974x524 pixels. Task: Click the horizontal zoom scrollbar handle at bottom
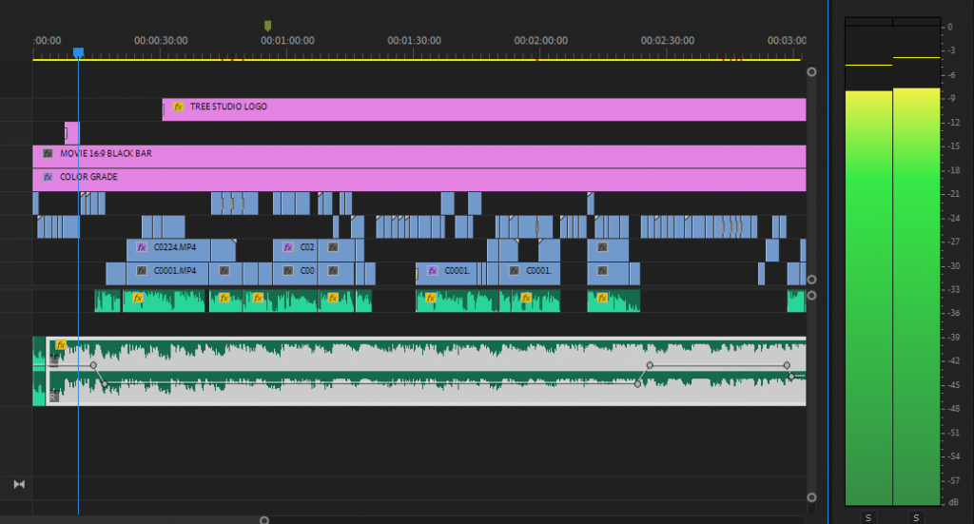click(264, 520)
